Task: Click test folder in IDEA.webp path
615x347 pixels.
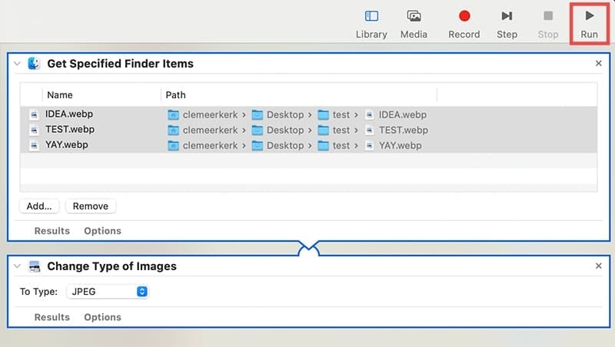Action: 334,114
